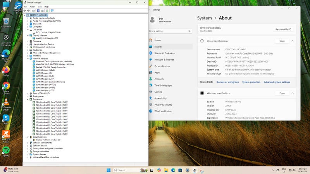Open Recycle Bin on the desktop
The width and height of the screenshot is (310, 174).
[x=6, y=22]
